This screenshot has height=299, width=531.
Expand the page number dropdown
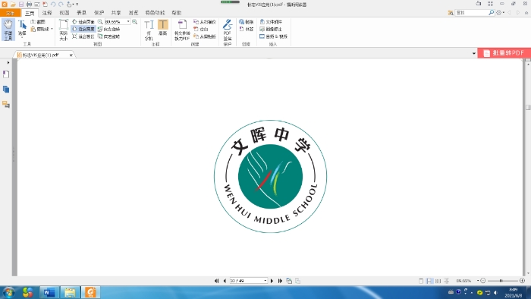(x=265, y=281)
